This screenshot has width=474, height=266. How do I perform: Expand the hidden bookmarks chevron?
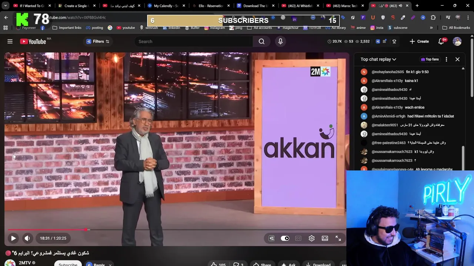(x=431, y=28)
